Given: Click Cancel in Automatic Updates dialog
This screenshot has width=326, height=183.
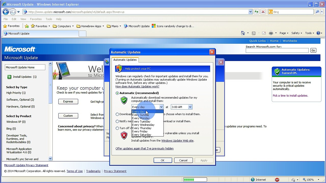Looking at the screenshot, I should coord(183,160).
